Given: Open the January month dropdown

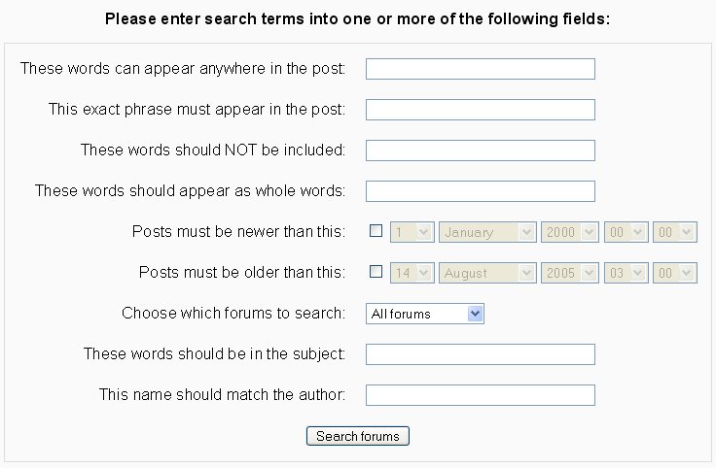Looking at the screenshot, I should tap(487, 232).
